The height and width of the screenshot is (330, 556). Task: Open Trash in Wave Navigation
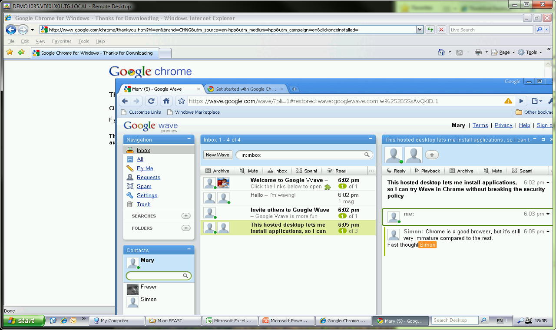tap(144, 205)
